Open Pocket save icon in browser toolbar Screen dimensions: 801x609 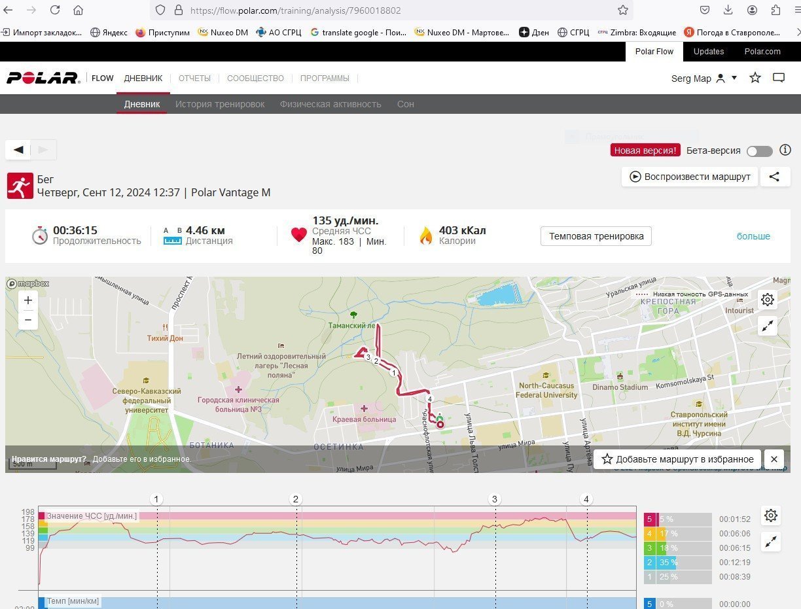coord(705,10)
